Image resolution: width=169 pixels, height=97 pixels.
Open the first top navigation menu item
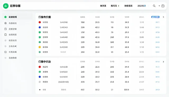point(103,6)
